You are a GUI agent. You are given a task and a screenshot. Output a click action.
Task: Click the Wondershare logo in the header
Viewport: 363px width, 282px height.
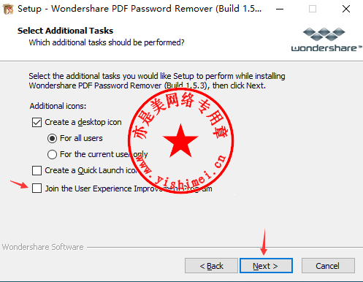tap(326, 39)
